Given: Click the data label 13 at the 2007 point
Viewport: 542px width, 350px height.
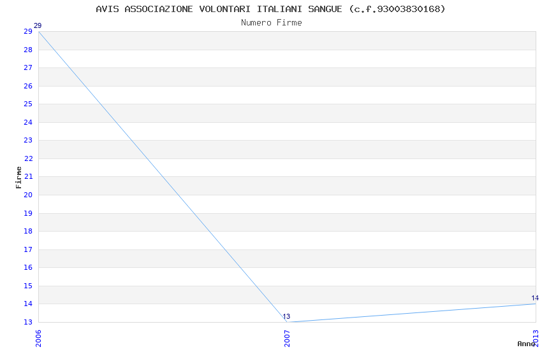Looking at the screenshot, I should [286, 316].
